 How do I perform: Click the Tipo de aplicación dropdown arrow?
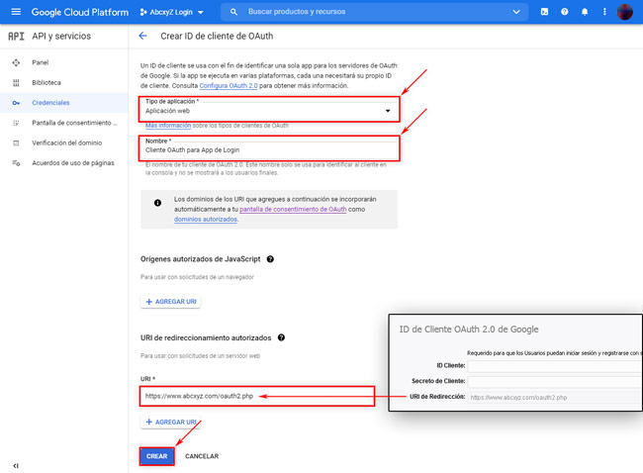pyautogui.click(x=388, y=111)
